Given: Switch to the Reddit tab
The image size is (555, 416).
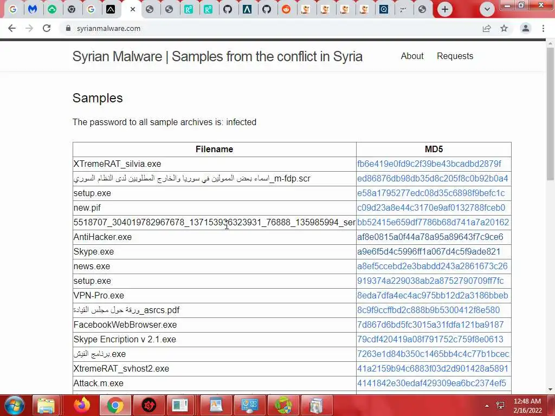Looking at the screenshot, I should click(x=286, y=10).
